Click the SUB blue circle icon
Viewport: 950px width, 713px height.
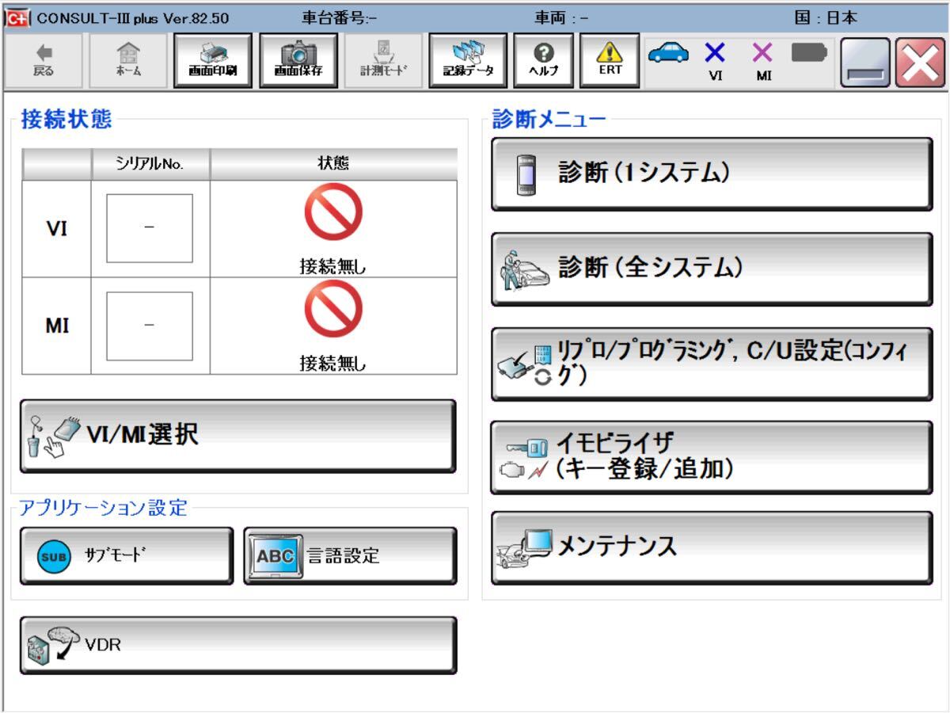[54, 556]
